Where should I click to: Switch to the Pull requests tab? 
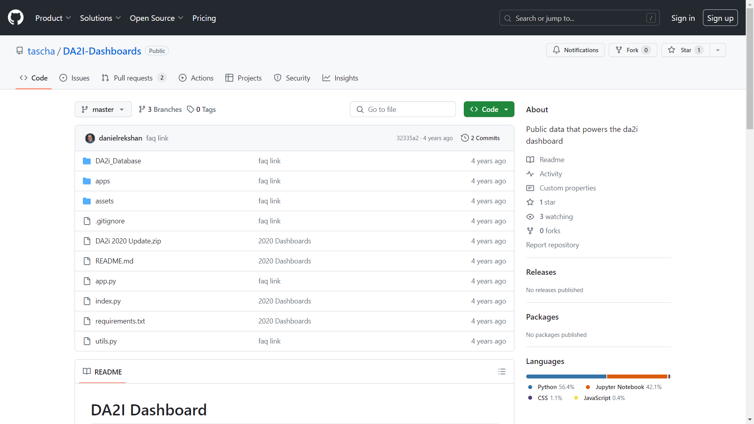pyautogui.click(x=134, y=78)
